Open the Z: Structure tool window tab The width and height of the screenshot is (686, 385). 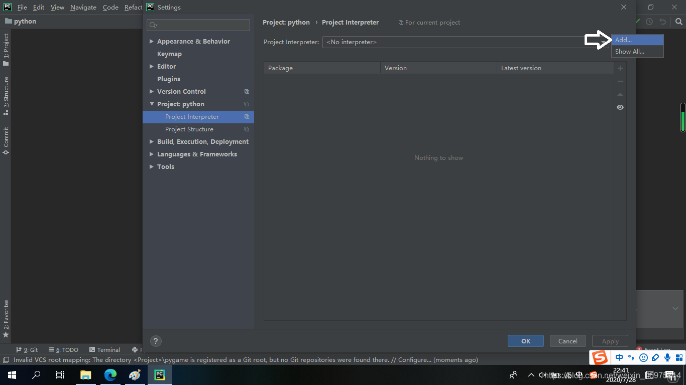[x=6, y=96]
